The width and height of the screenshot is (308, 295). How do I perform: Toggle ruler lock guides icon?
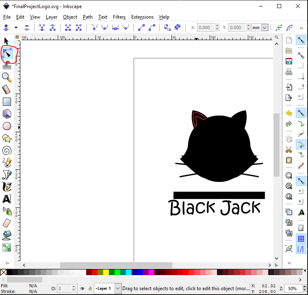coord(17,37)
